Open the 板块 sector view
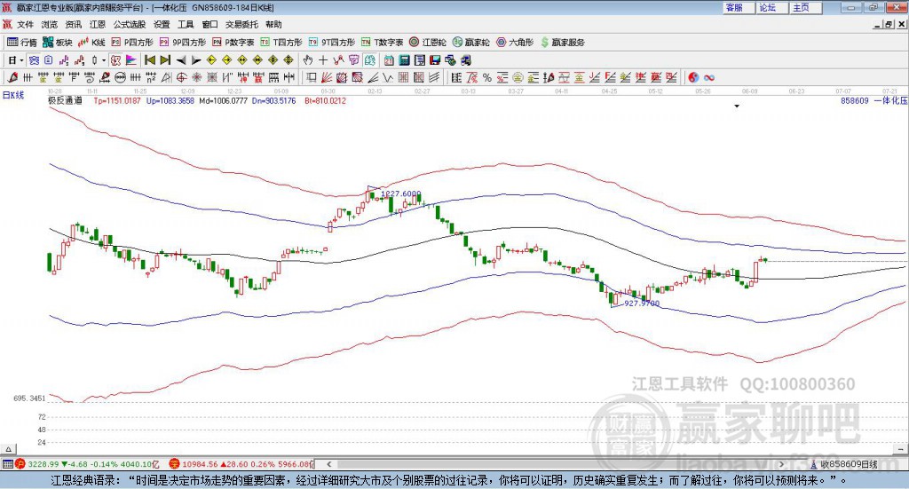 click(58, 43)
